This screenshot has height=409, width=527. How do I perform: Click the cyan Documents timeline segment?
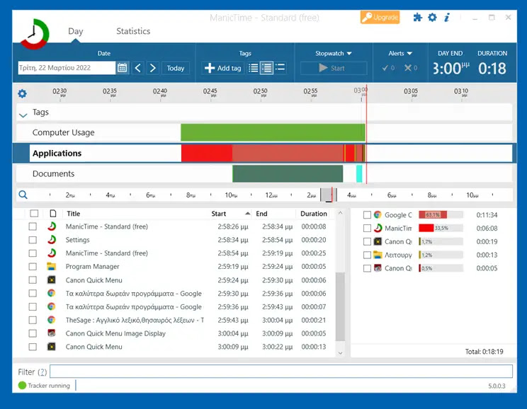point(359,173)
